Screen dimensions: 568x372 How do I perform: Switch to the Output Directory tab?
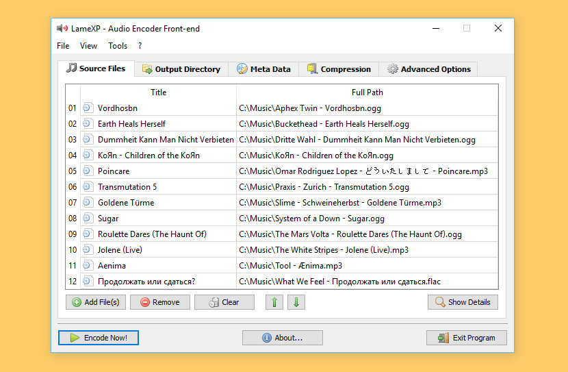[181, 69]
